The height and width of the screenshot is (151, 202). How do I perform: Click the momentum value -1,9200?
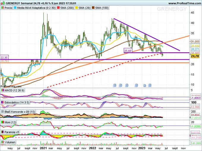[196, 126]
